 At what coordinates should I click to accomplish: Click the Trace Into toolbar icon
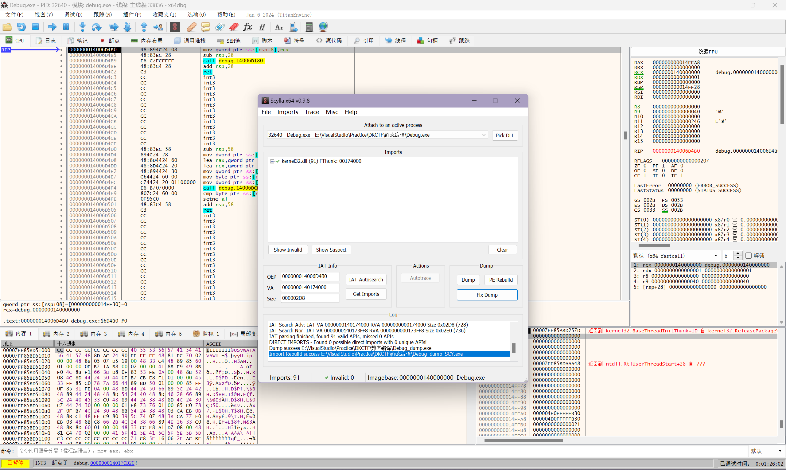click(113, 27)
